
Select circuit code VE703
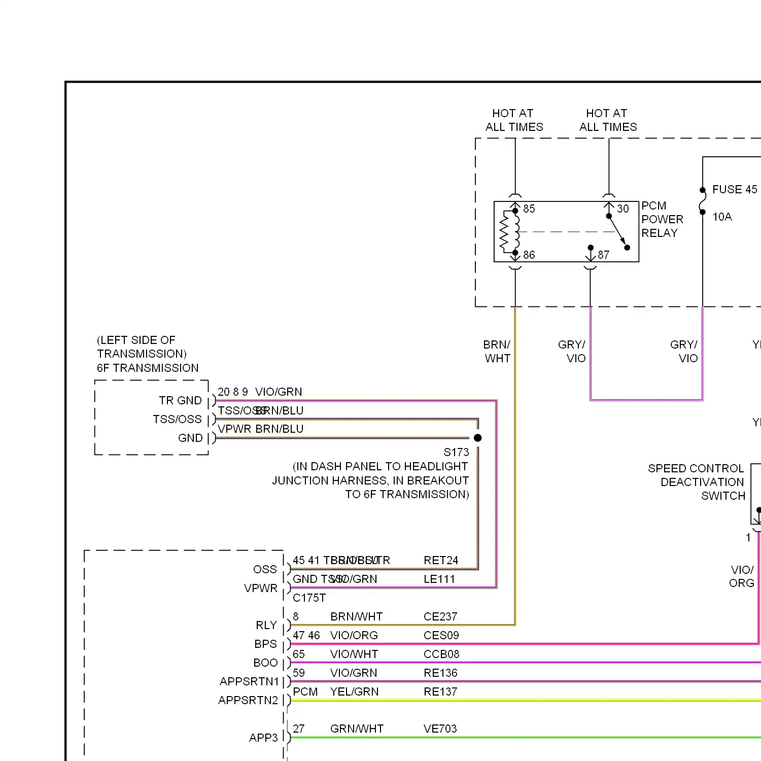(x=440, y=729)
